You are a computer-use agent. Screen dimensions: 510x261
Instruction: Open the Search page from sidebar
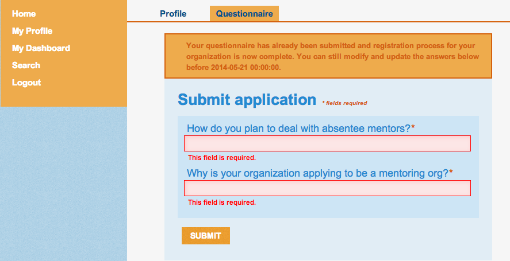coord(26,65)
